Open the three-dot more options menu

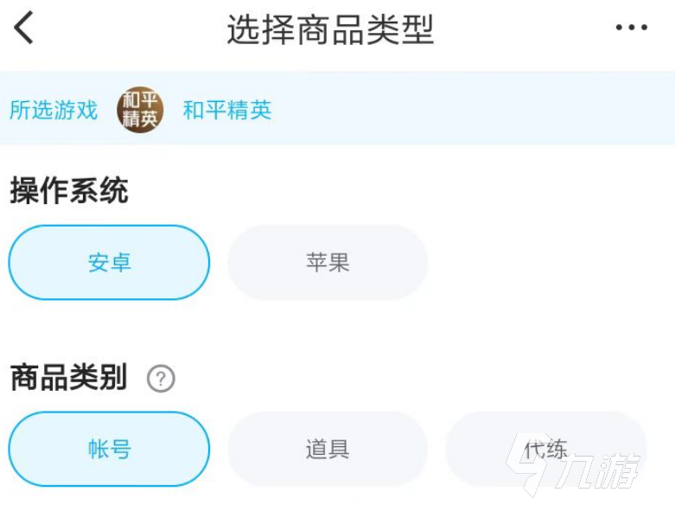coord(631,29)
